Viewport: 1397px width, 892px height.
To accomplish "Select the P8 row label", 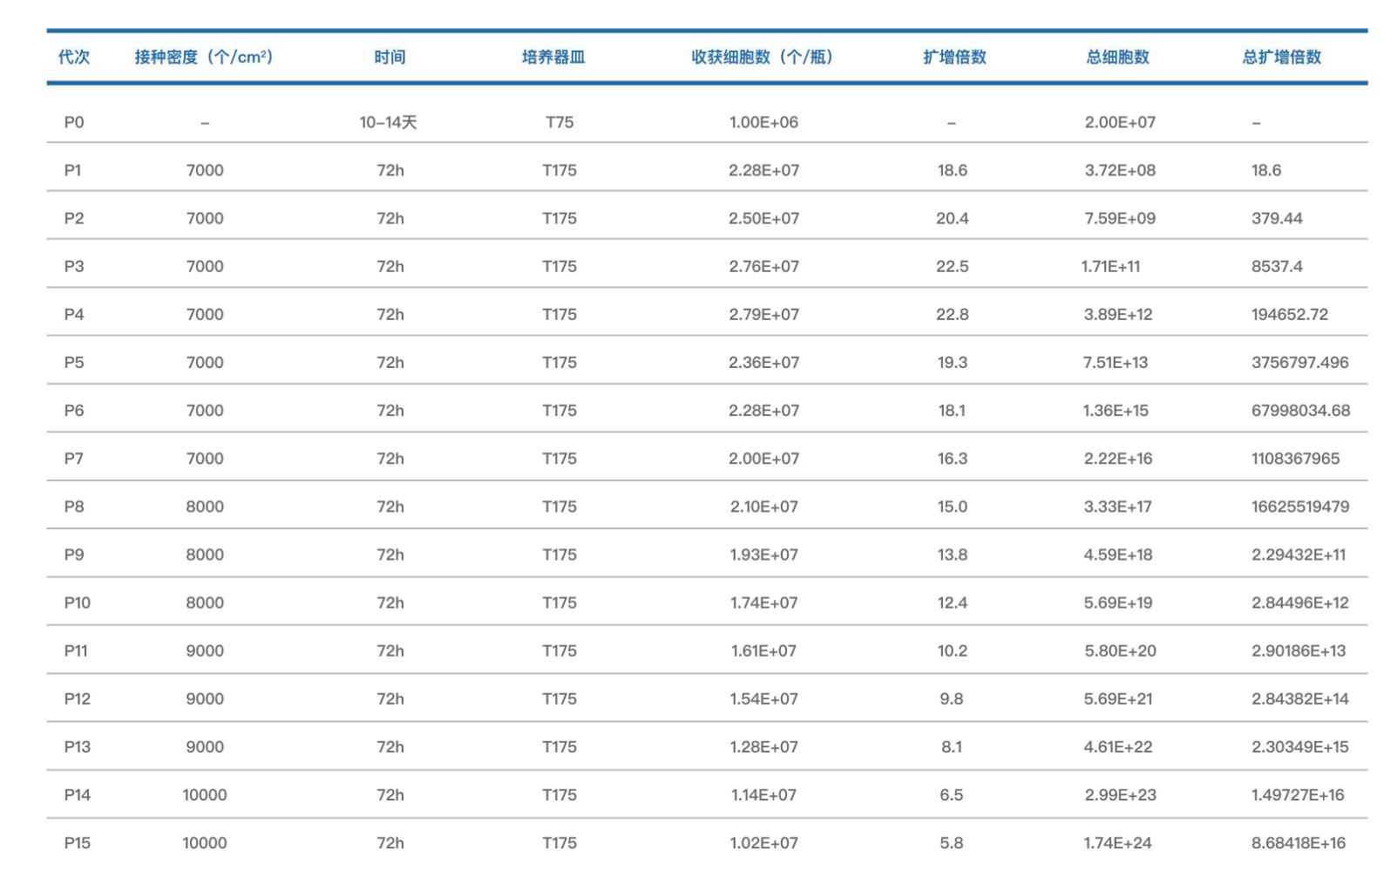I will coord(74,507).
